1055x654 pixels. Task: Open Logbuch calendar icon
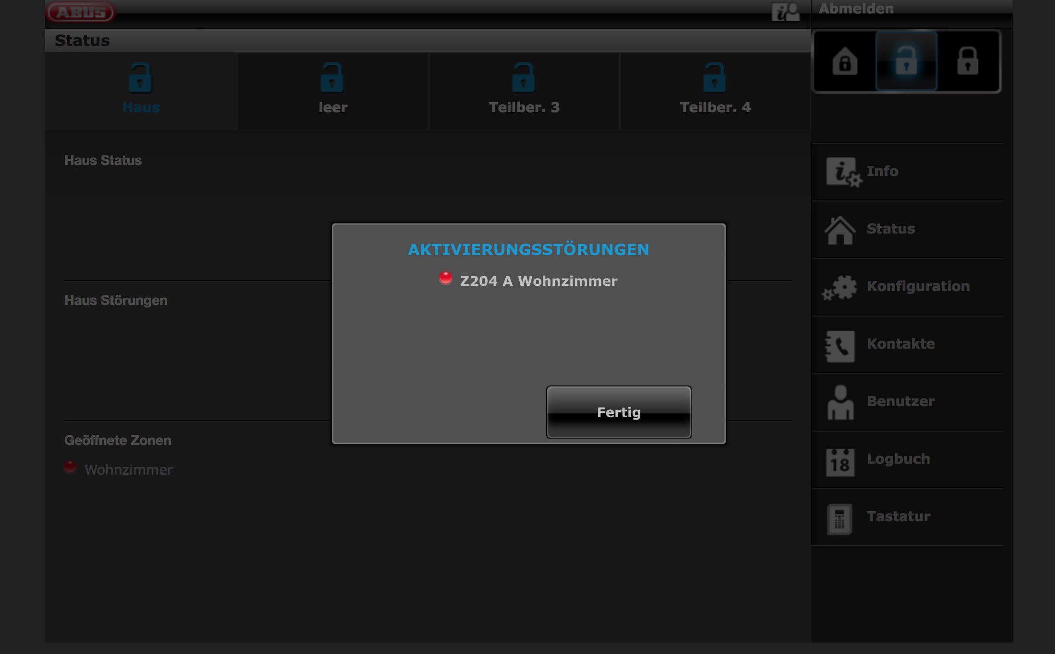pos(840,461)
